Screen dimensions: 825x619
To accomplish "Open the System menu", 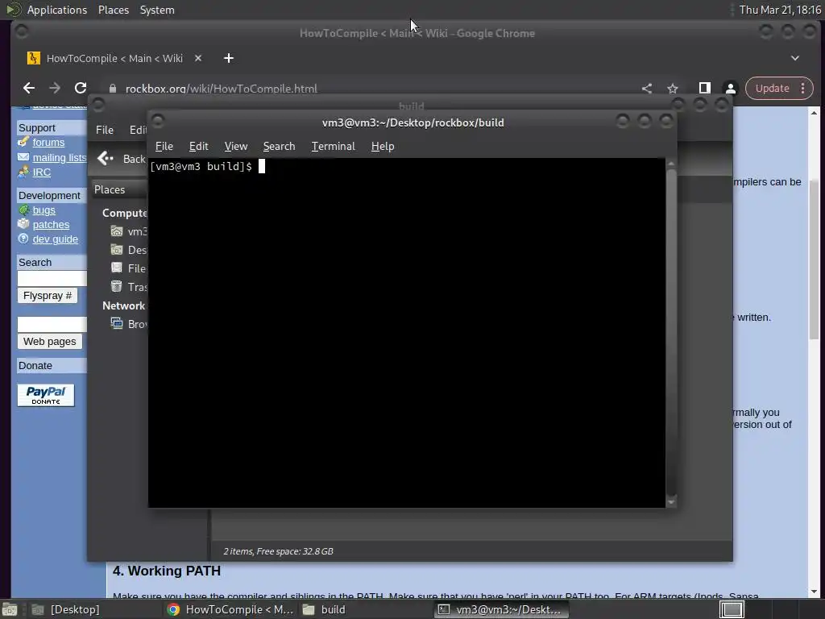I will coord(157,10).
